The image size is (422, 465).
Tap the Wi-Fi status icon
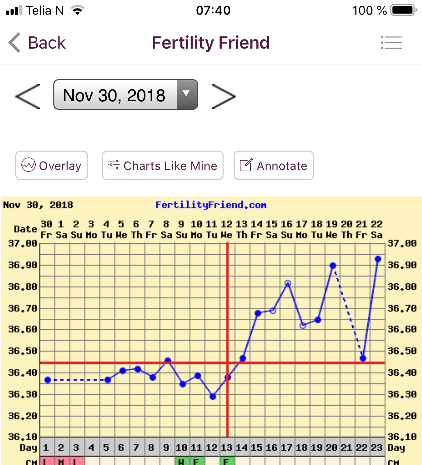[77, 11]
